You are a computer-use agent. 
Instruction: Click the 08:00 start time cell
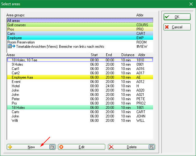point(94,60)
